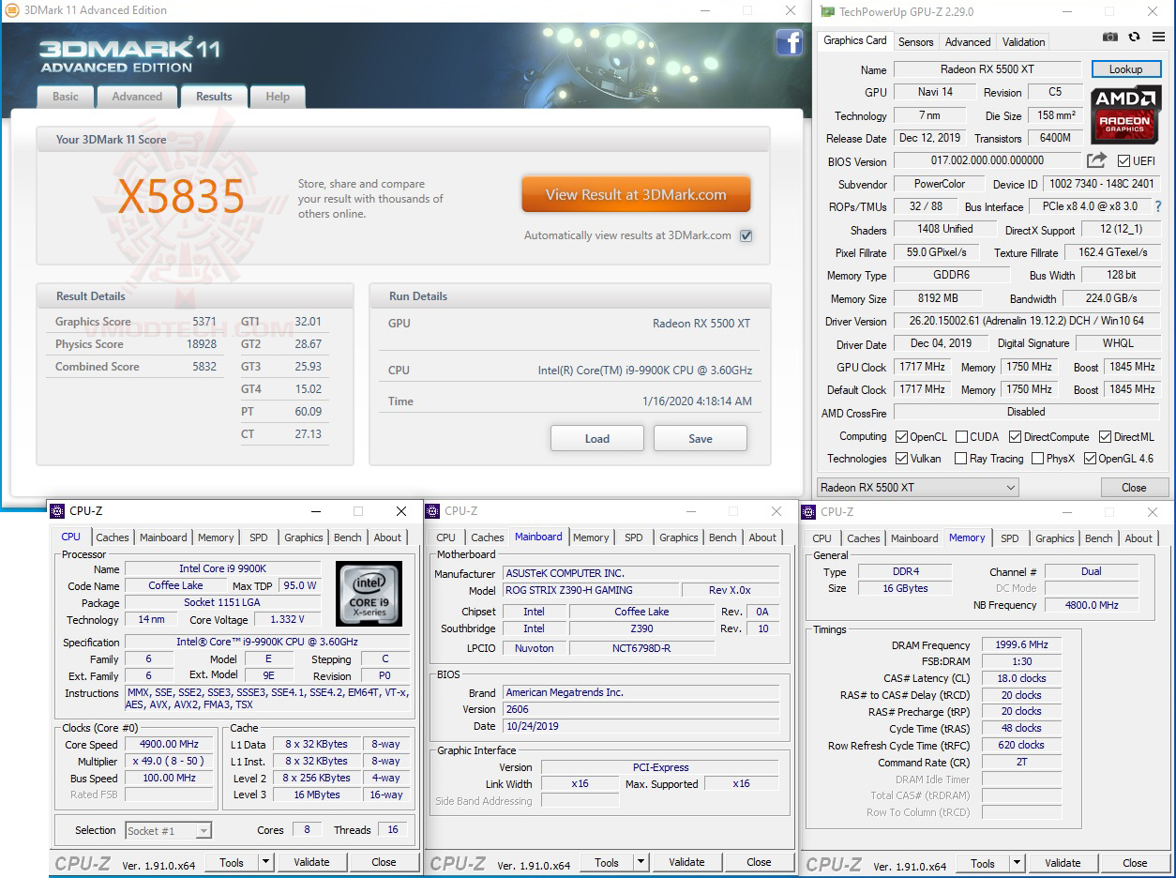This screenshot has width=1176, height=878.
Task: Click the Graphics Score value 5371
Action: (x=204, y=322)
